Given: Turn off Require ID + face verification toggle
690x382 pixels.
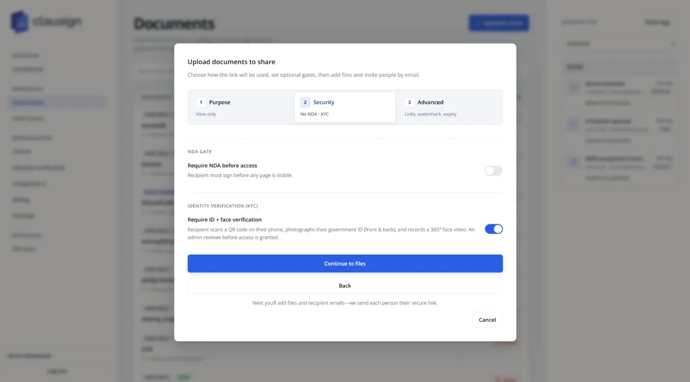Looking at the screenshot, I should 493,229.
